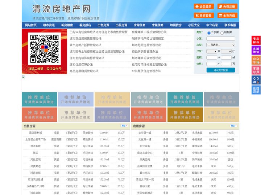Click the 确认提交搜索 search button
The image size is (261, 195).
(x=221, y=70)
